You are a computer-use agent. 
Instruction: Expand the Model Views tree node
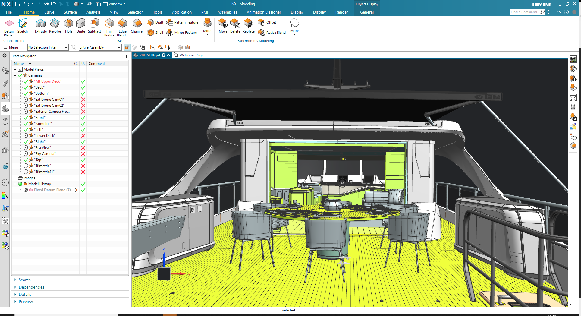point(15,69)
